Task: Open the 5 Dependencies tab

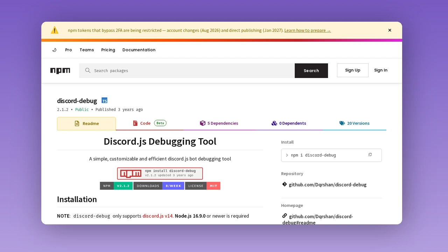Action: point(219,123)
